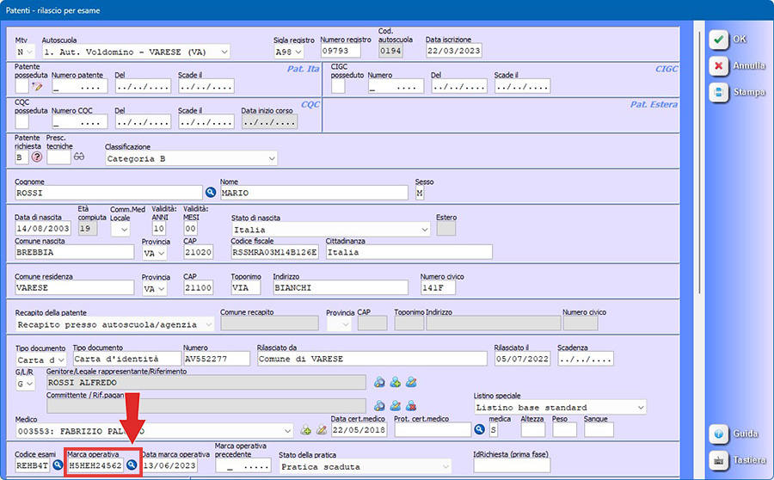
Task: Click last person icon in Committente row
Action: (x=411, y=405)
